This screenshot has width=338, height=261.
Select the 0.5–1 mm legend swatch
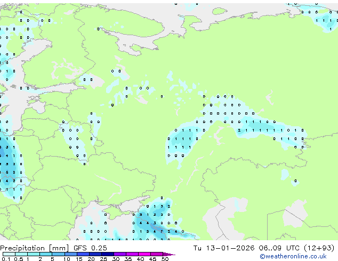click(x=21, y=254)
